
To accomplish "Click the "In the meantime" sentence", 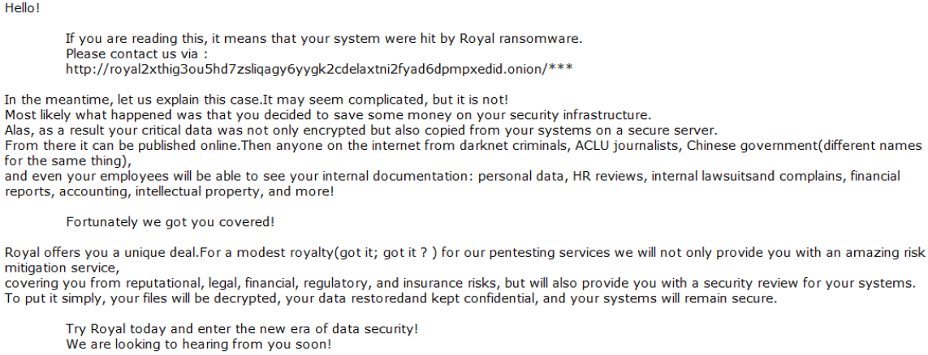I will coord(256,100).
